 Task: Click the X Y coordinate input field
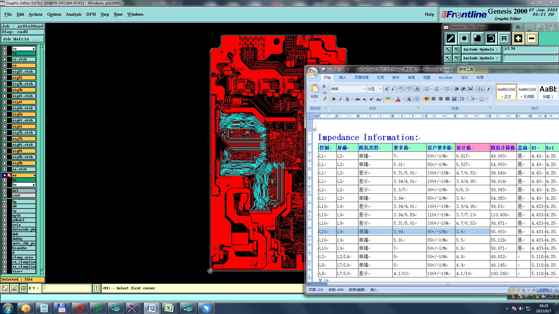tap(67, 288)
